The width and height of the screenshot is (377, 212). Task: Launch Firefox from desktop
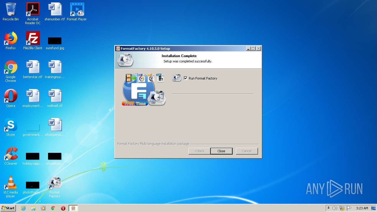coord(11,41)
